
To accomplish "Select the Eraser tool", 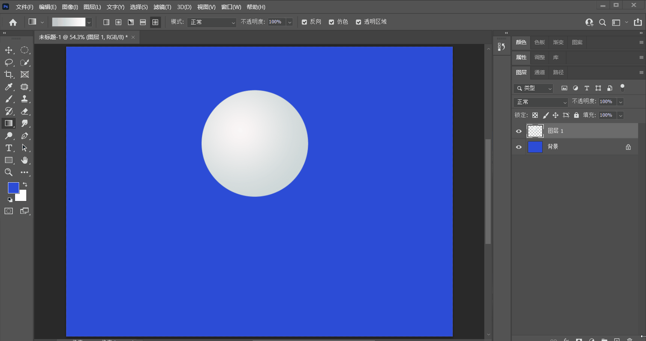I will click(24, 111).
